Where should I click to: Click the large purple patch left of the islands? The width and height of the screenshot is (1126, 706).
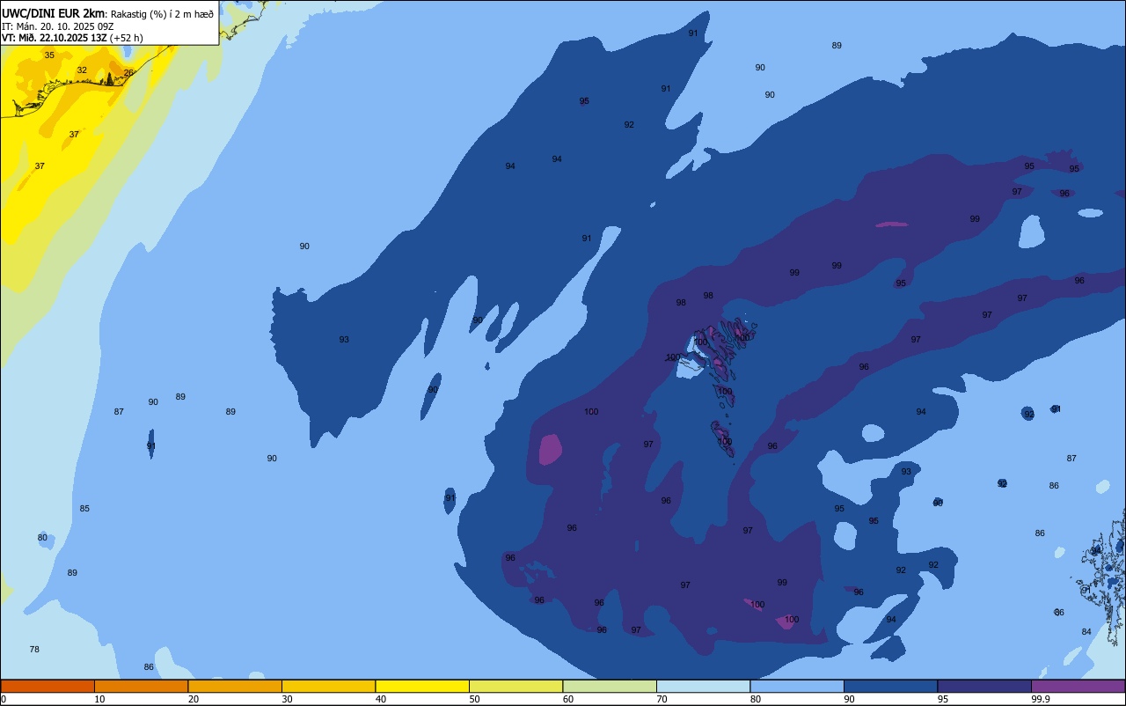point(550,449)
